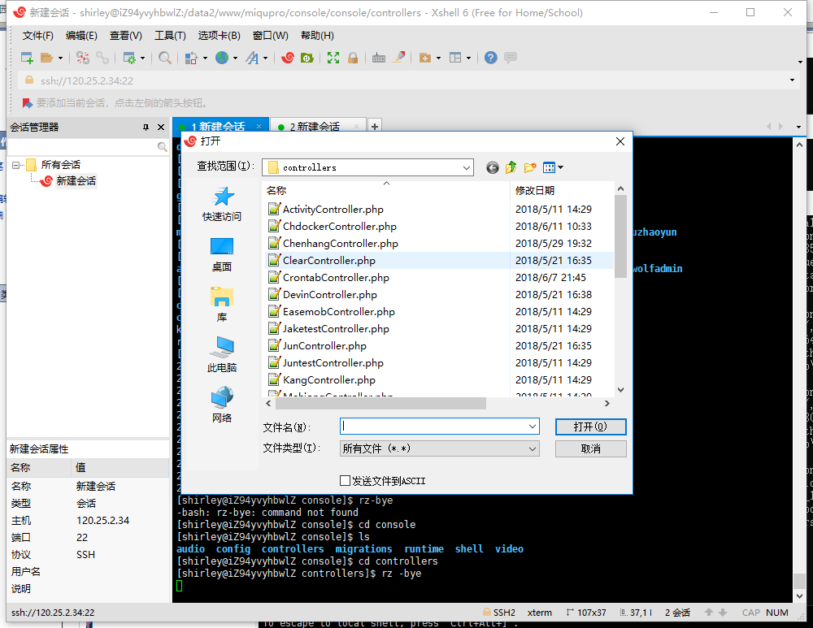The width and height of the screenshot is (813, 628).
Task: Open help with blue question icon
Action: click(x=490, y=58)
